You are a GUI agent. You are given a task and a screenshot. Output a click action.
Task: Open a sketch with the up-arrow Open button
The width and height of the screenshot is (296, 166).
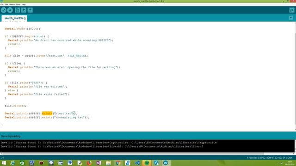click(24, 10)
